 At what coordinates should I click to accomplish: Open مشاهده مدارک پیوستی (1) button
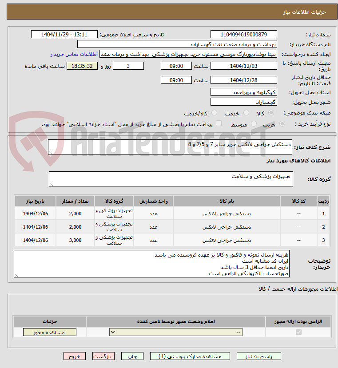190,356
